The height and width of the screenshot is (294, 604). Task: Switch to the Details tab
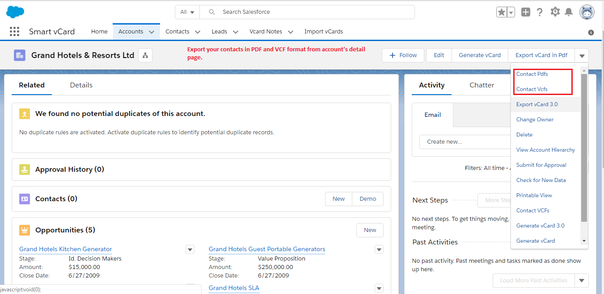tap(81, 85)
